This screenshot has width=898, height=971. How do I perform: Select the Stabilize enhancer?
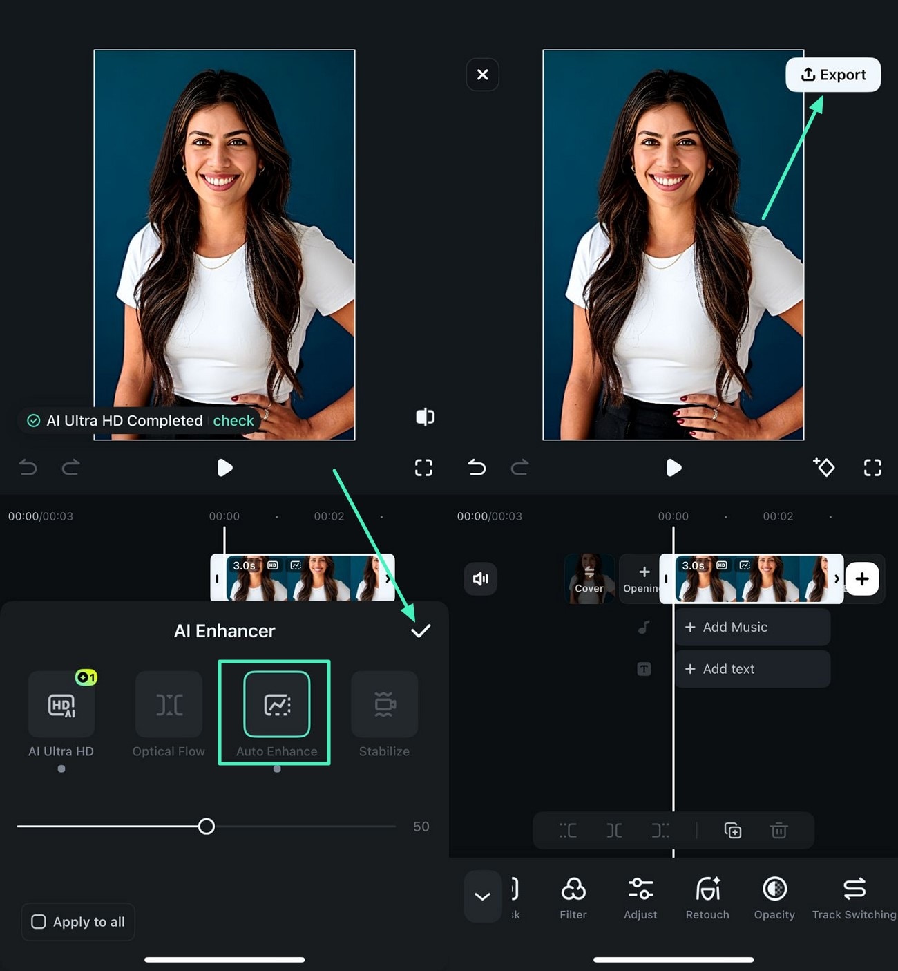point(384,705)
